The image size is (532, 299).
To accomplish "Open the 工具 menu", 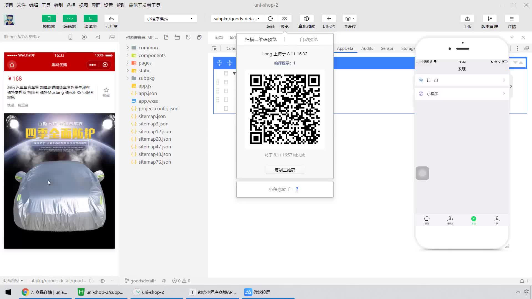I will [x=46, y=5].
